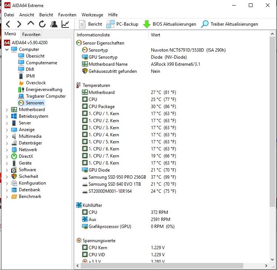Open the Ansicht menu

(27, 15)
